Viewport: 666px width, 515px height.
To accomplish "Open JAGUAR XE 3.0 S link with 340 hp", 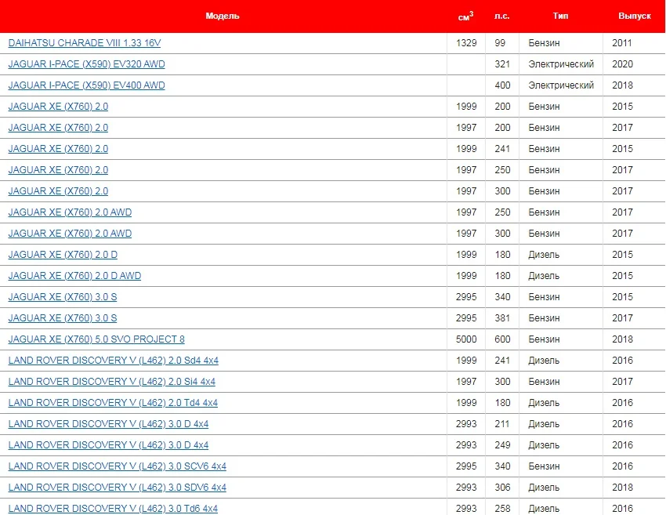I will (63, 297).
